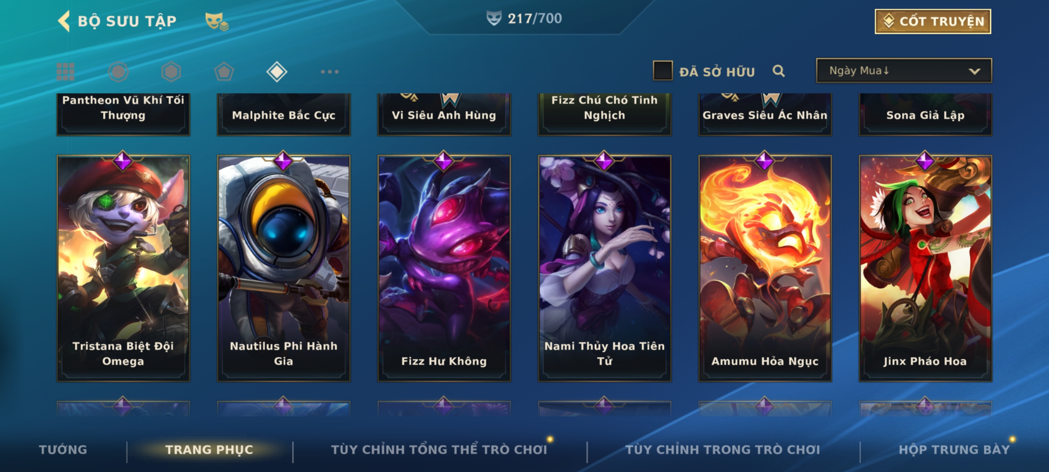Open the Fizz Hư Không skin card

444,268
